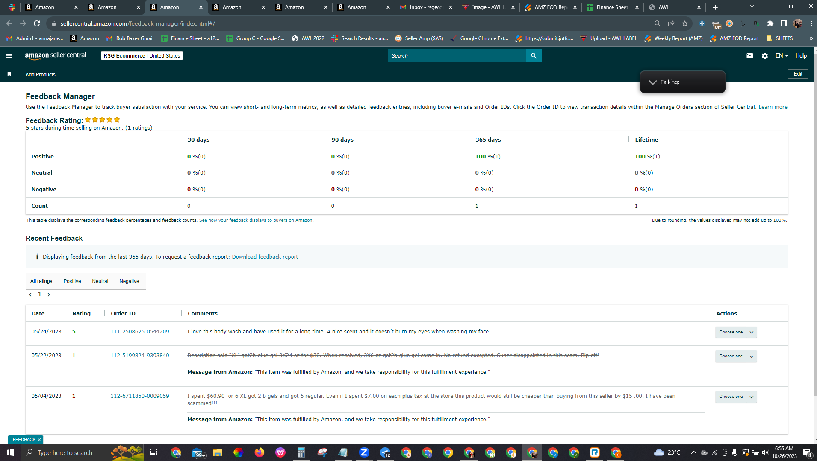
Task: Switch to the Inbox Gmail browser tab
Action: (426, 7)
